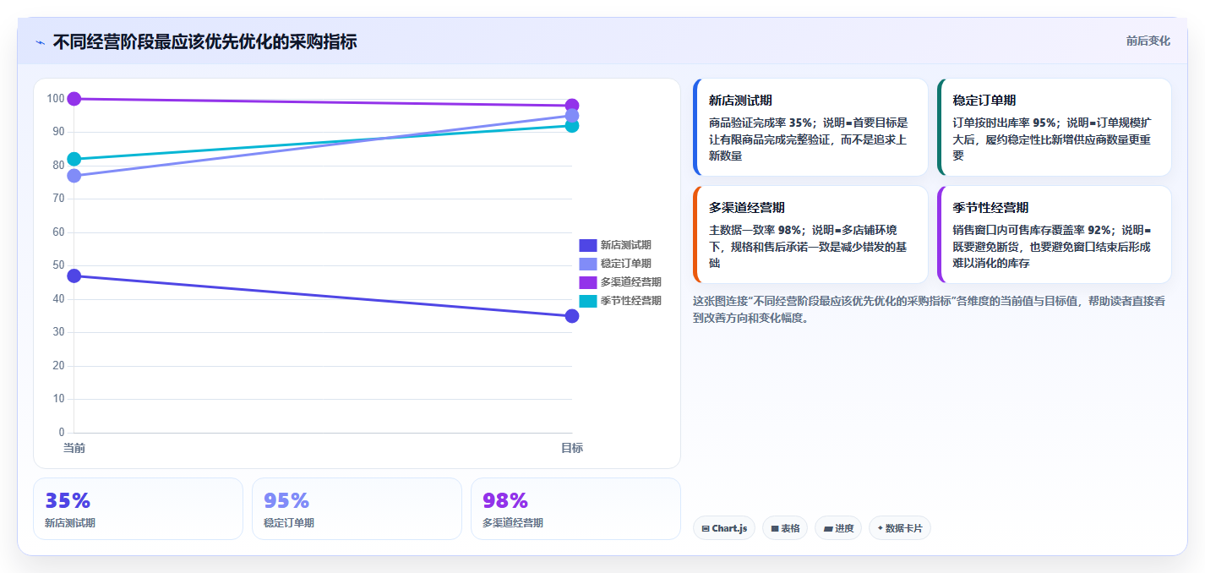Open the 新店测试期 info card
This screenshot has height=573, width=1205.
pos(810,128)
